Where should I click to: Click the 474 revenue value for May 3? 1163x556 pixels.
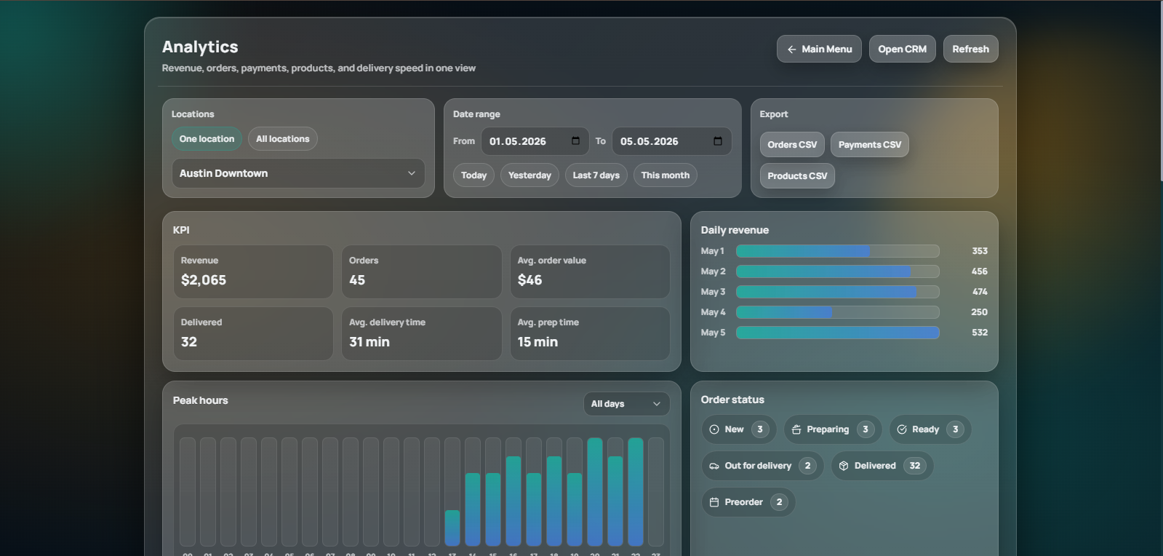click(x=980, y=292)
